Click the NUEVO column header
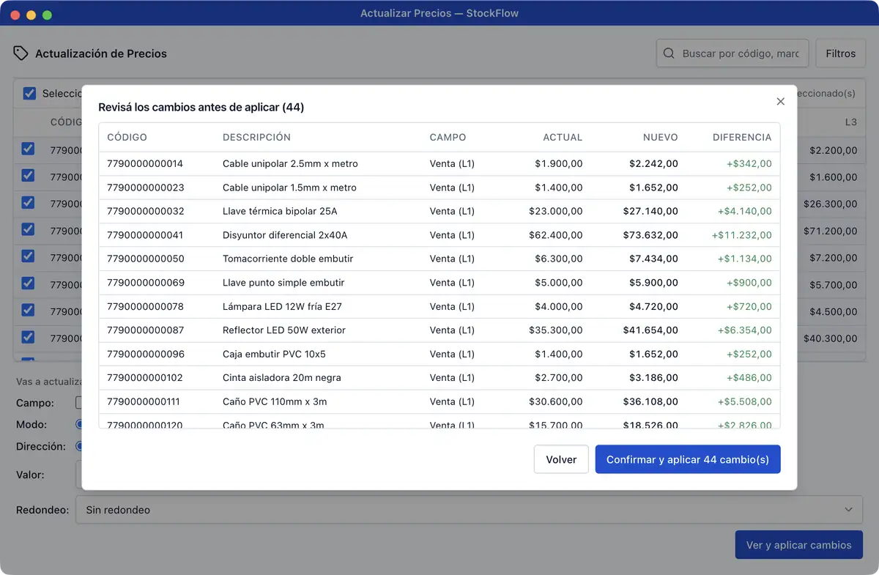Screen dimensions: 879x575 click(661, 137)
